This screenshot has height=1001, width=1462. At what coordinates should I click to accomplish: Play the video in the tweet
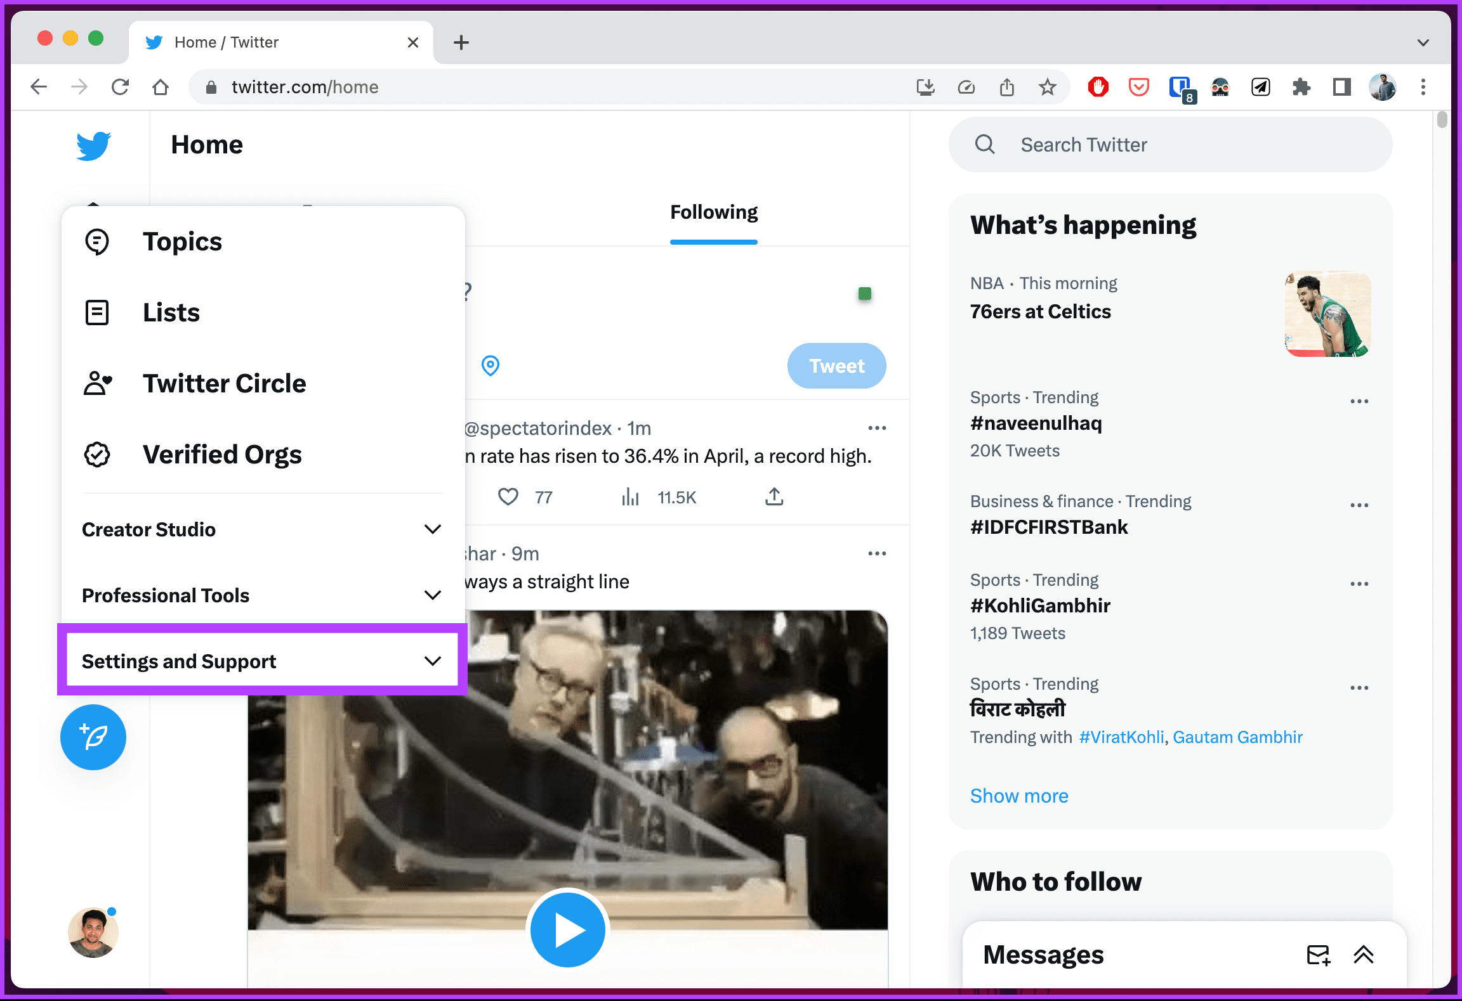coord(567,930)
